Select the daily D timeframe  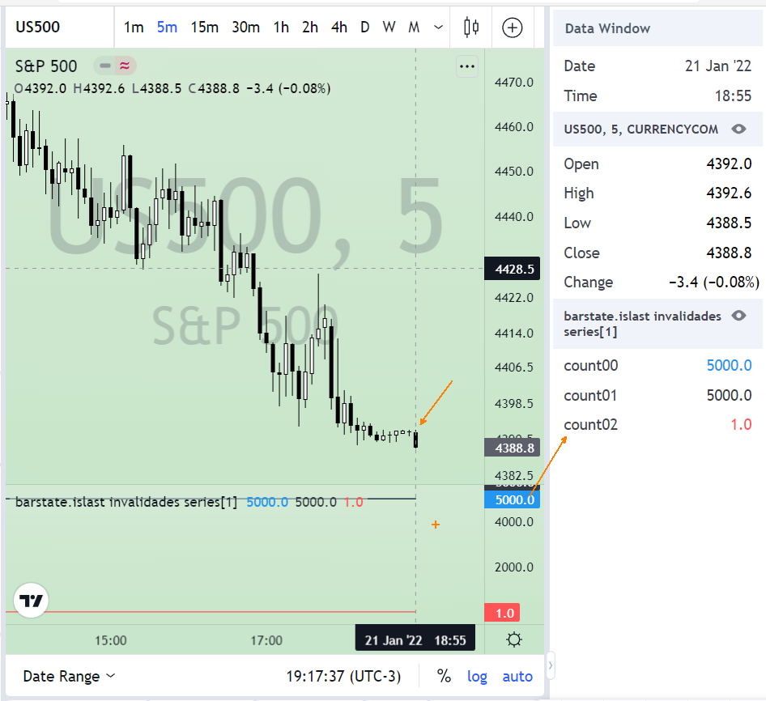tap(365, 28)
